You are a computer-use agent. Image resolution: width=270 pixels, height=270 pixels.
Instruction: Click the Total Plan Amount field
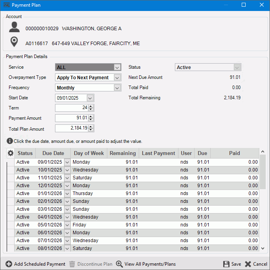tap(72, 128)
